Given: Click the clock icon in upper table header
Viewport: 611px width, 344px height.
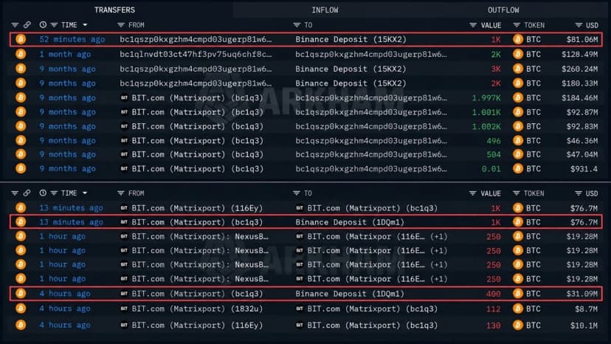Looking at the screenshot, I should [x=43, y=25].
